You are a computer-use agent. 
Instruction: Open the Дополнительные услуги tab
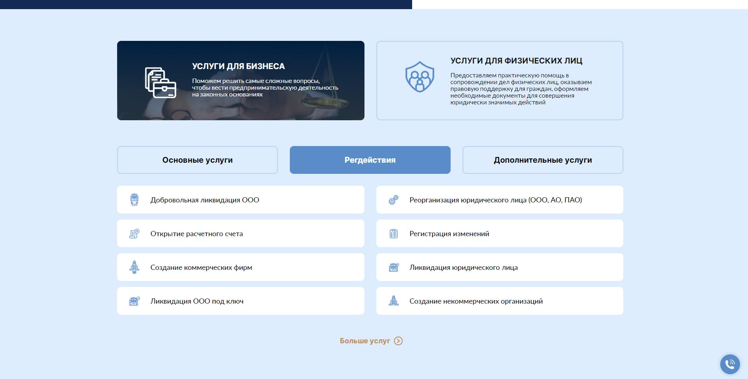pos(543,160)
